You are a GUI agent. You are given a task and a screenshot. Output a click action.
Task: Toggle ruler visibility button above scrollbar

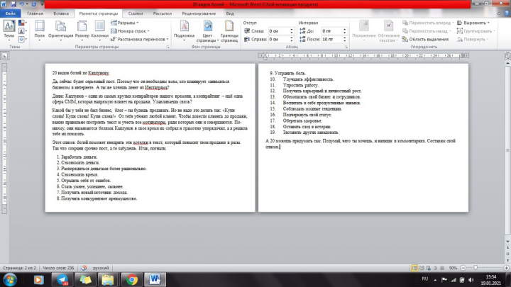coord(507,56)
